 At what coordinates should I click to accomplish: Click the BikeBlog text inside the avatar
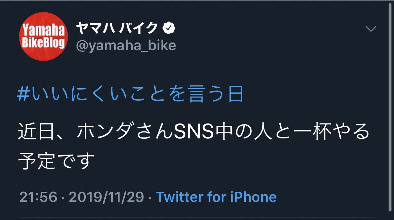(x=43, y=43)
